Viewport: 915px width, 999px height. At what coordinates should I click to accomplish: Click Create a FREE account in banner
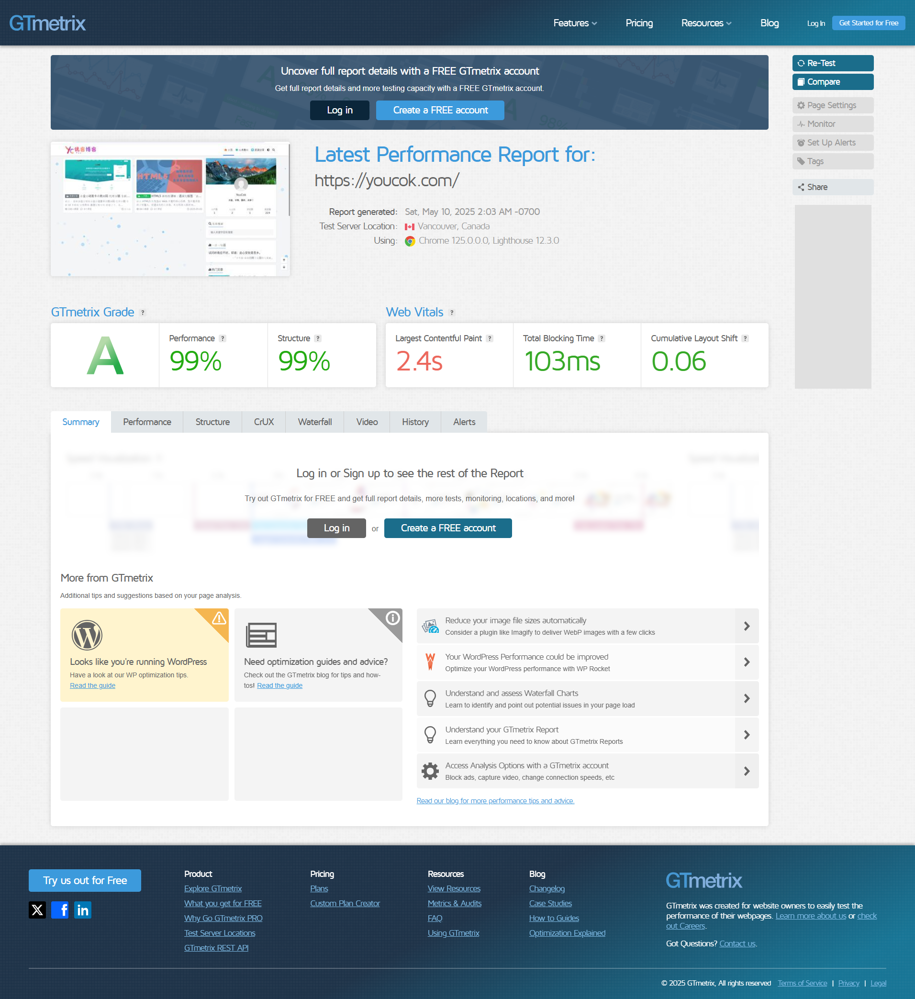[440, 110]
